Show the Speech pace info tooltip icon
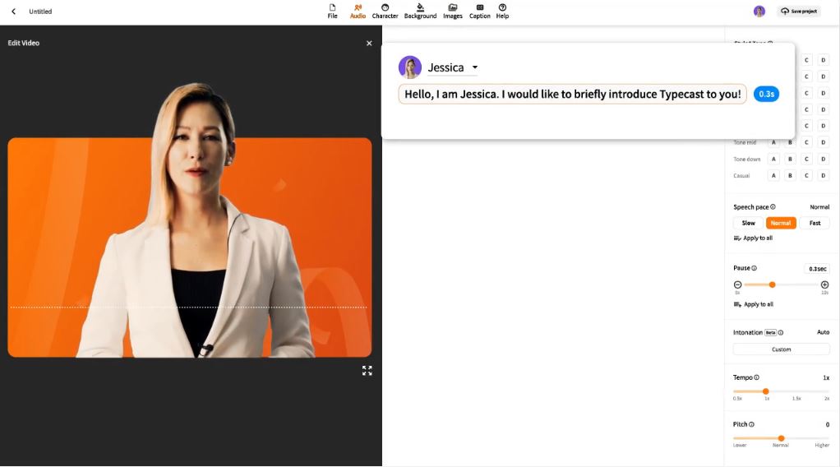The image size is (840, 467). (773, 207)
